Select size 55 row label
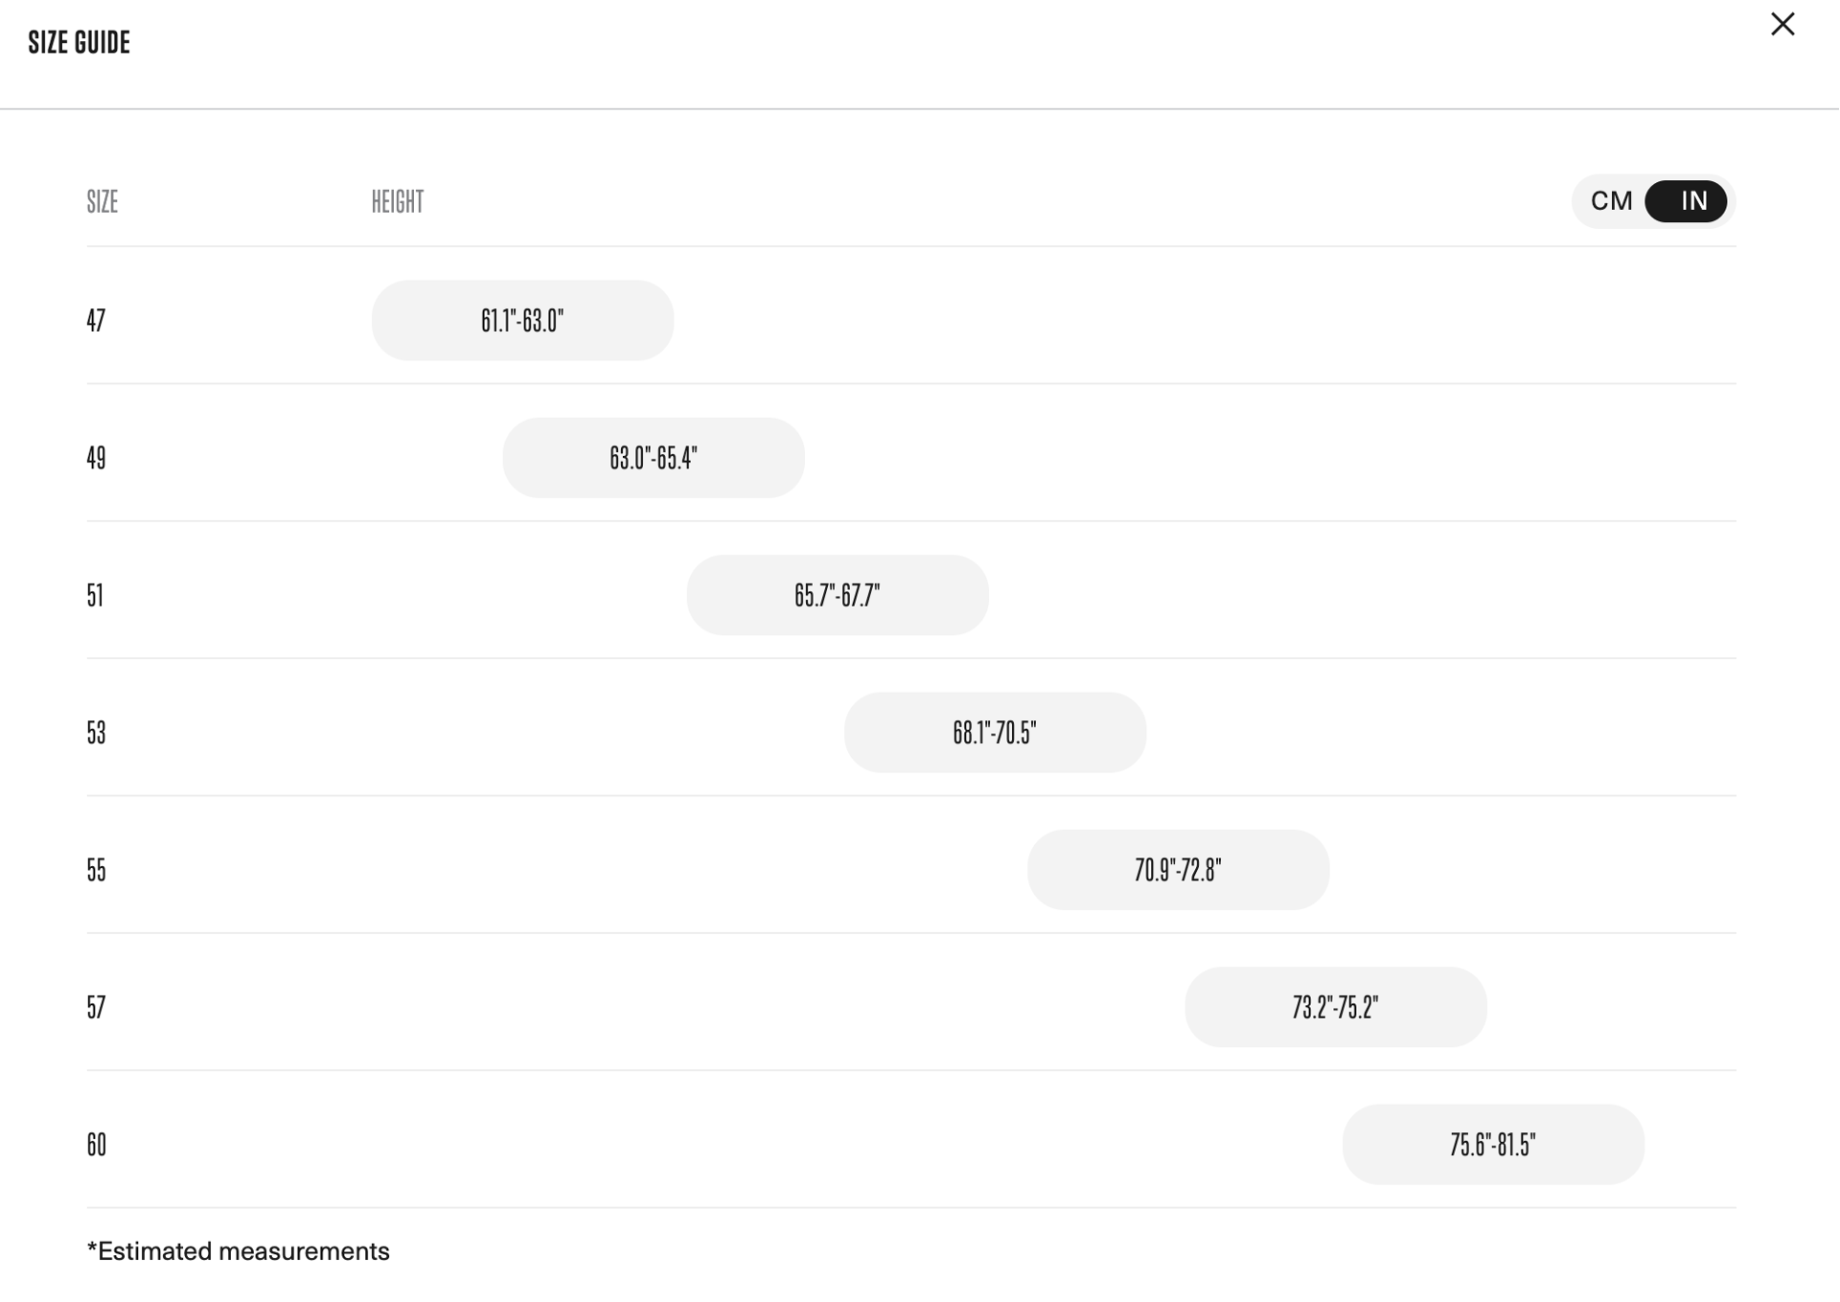1840x1302 pixels. pos(96,870)
